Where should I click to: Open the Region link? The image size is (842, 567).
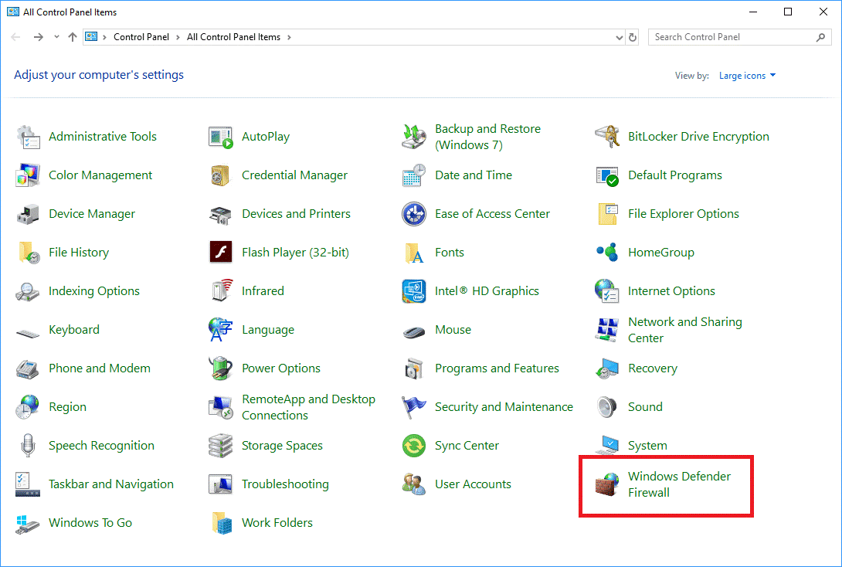coord(68,407)
